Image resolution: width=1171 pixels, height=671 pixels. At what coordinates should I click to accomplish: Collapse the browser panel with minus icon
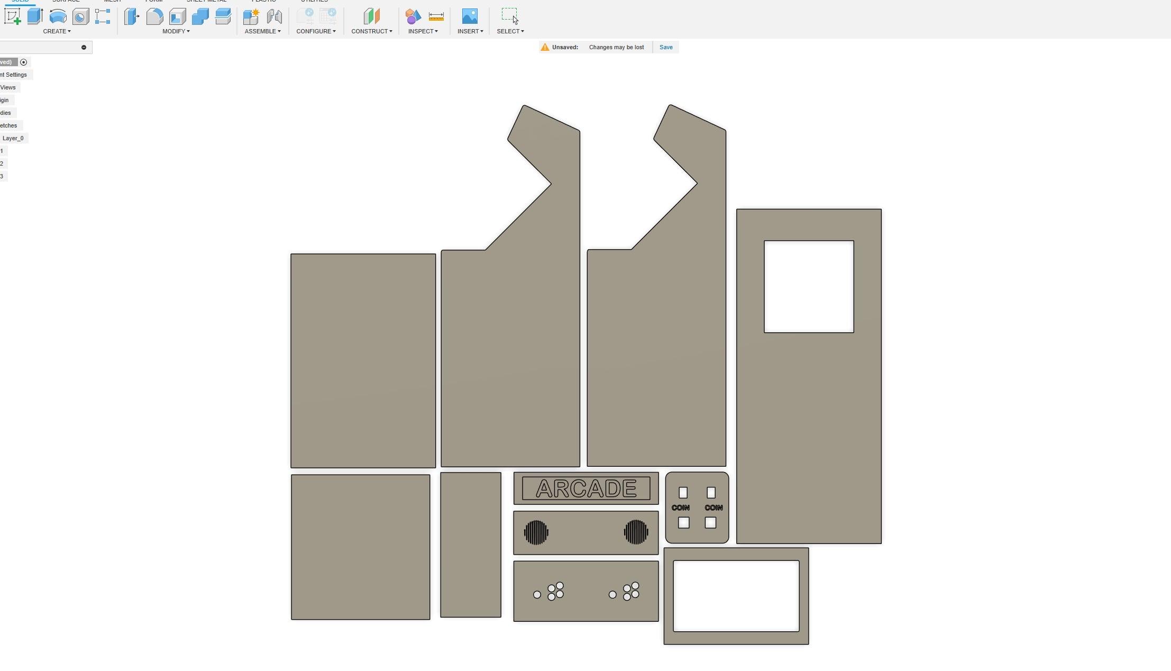[84, 47]
